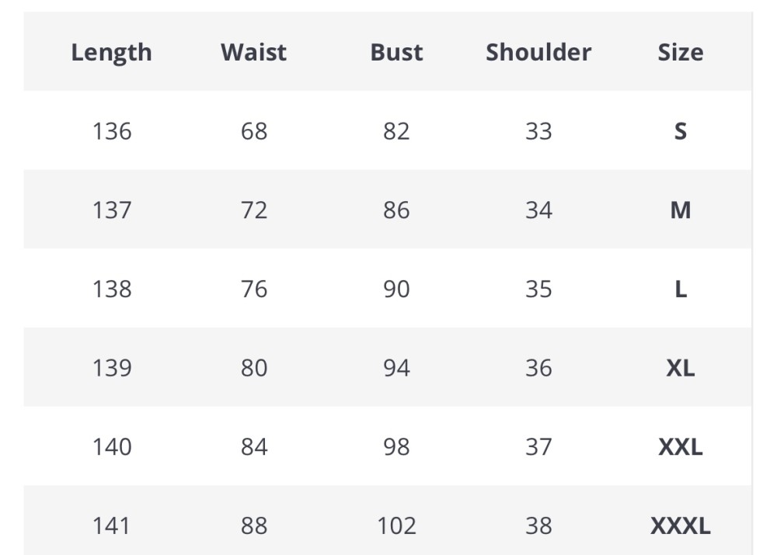Select the bust value 102
This screenshot has height=555, width=777.
coord(396,526)
